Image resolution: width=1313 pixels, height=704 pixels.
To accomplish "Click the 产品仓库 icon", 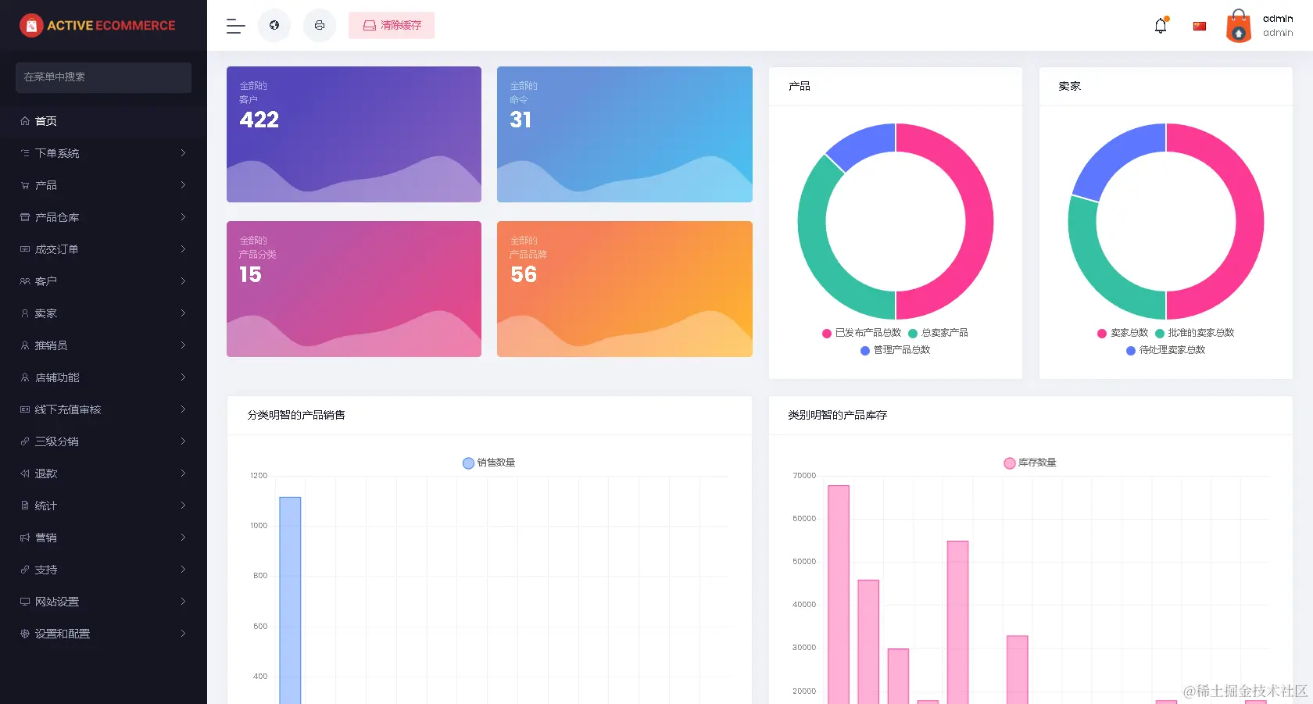I will pyautogui.click(x=25, y=217).
